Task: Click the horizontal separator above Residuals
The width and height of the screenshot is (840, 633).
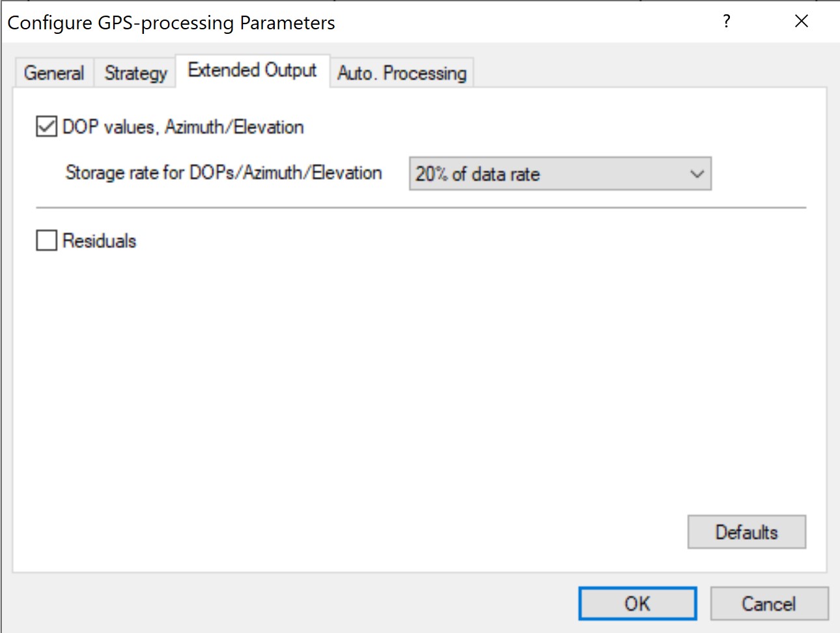Action: pos(421,208)
